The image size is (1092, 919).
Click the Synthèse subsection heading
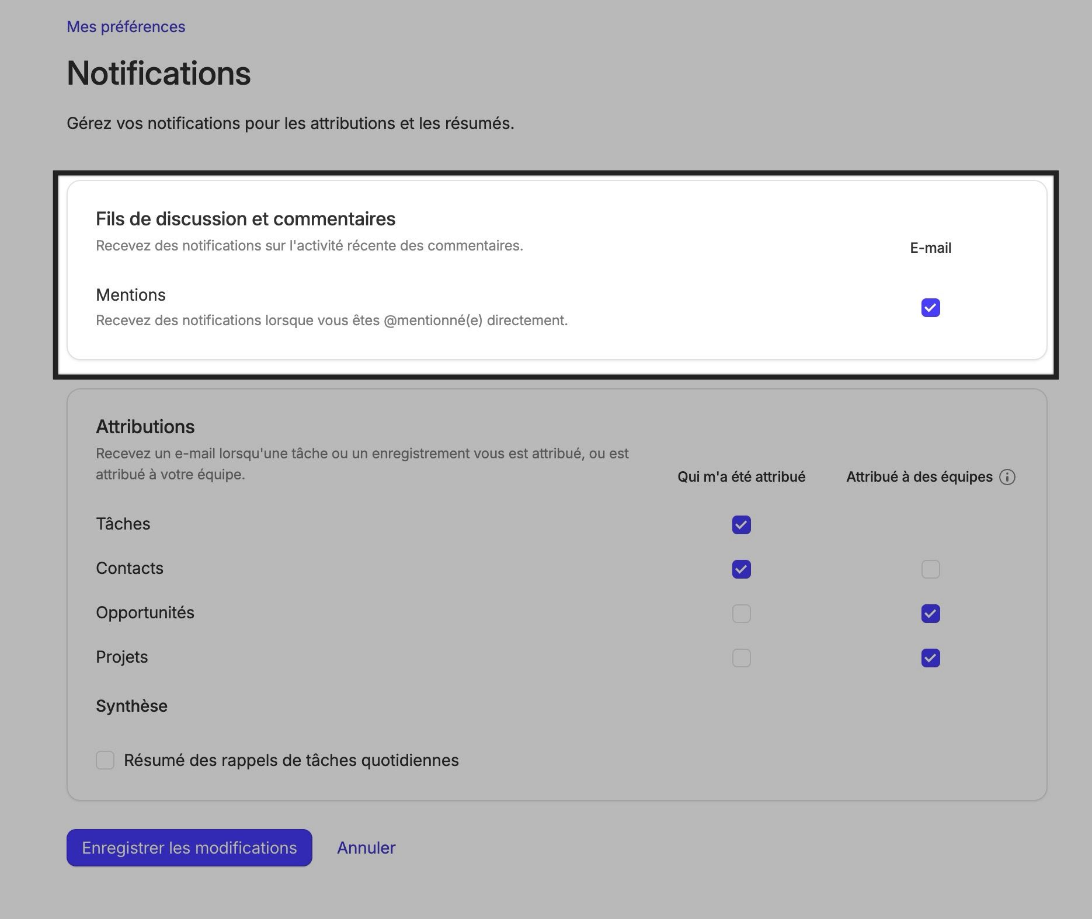(x=131, y=706)
